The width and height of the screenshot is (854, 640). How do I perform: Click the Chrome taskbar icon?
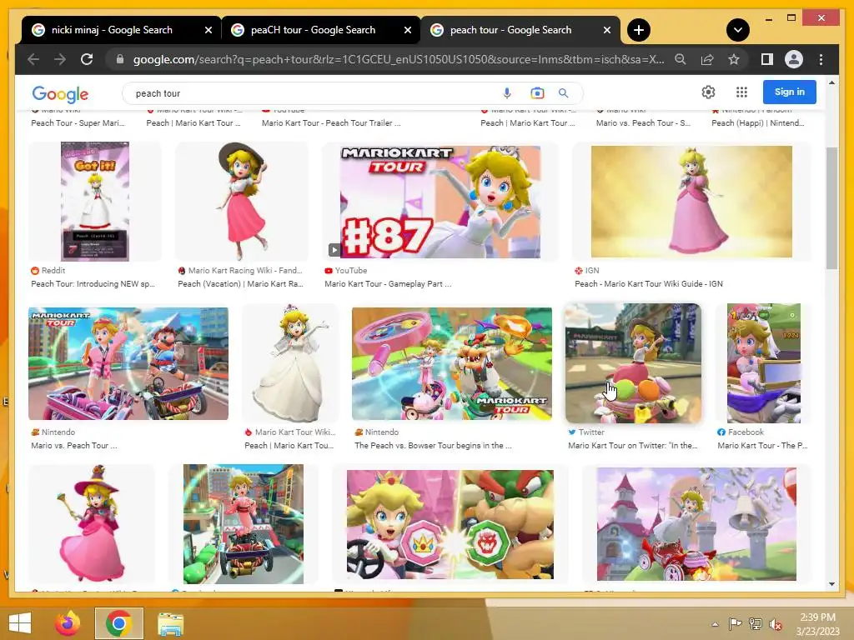pos(118,623)
